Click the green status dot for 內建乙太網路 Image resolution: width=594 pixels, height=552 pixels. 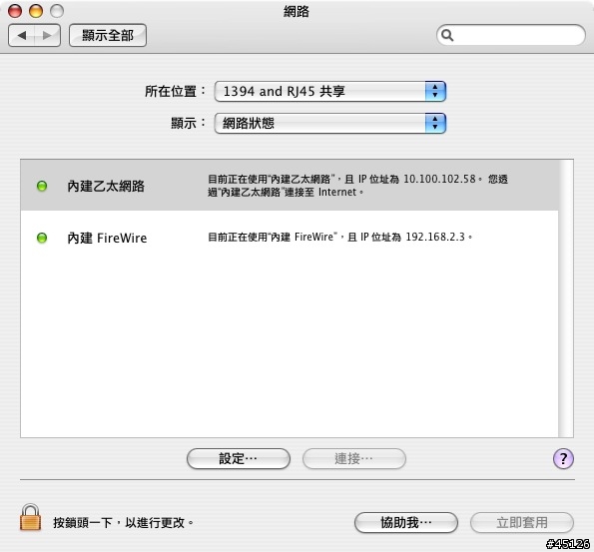tap(42, 186)
